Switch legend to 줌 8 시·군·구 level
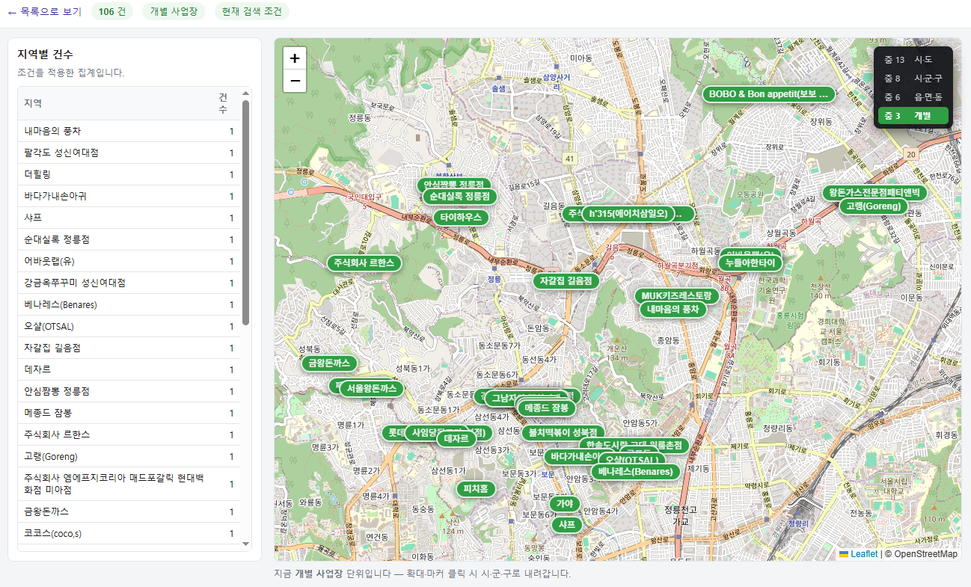The image size is (971, 587). pos(913,79)
